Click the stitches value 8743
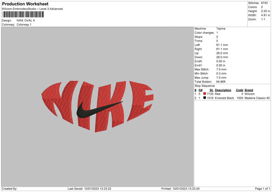Screen dimensions: 272x192 point(264,3)
